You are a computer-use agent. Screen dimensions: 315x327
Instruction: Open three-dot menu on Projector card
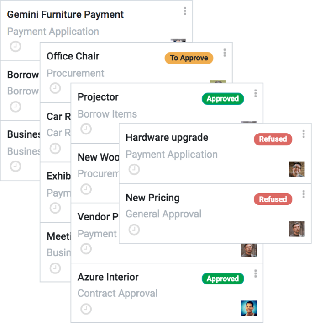(x=255, y=93)
